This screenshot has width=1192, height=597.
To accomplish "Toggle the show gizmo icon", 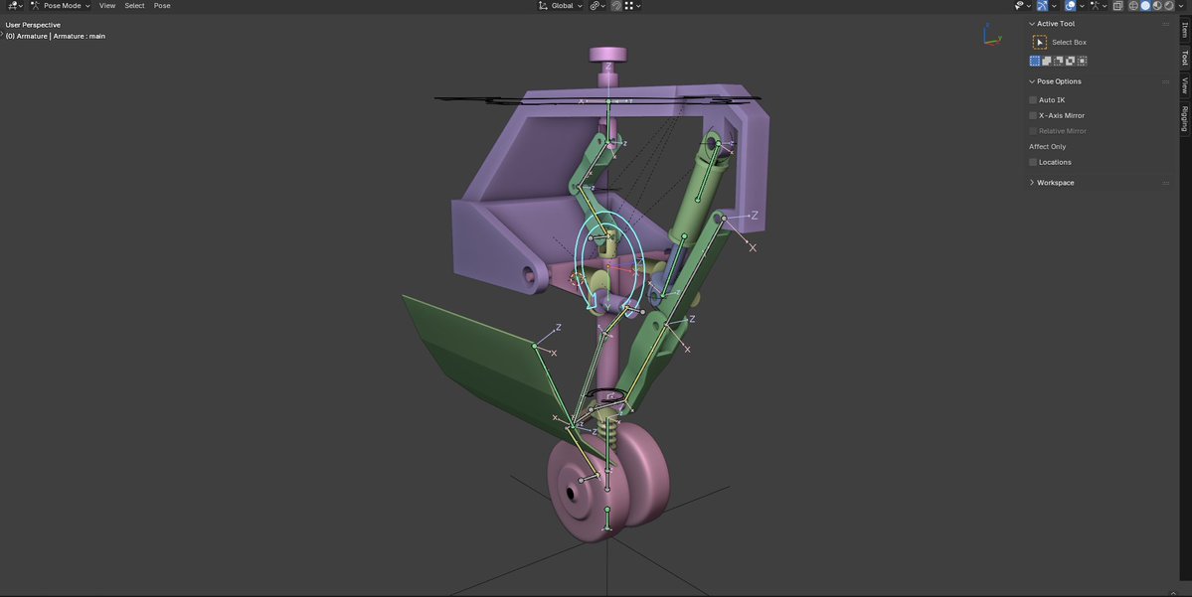I will tap(1042, 5).
